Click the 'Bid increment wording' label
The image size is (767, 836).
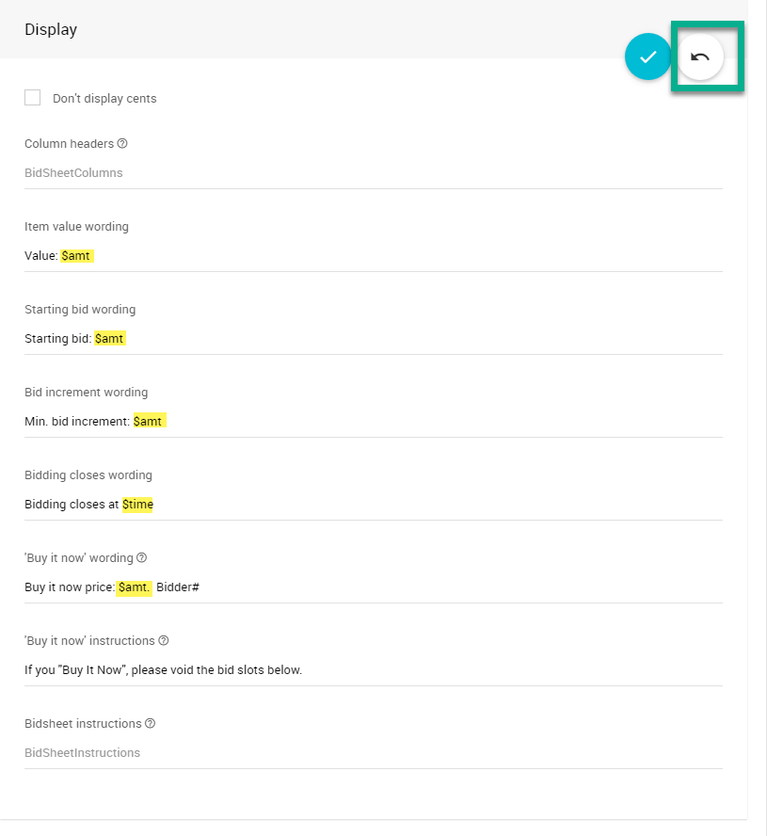point(86,393)
